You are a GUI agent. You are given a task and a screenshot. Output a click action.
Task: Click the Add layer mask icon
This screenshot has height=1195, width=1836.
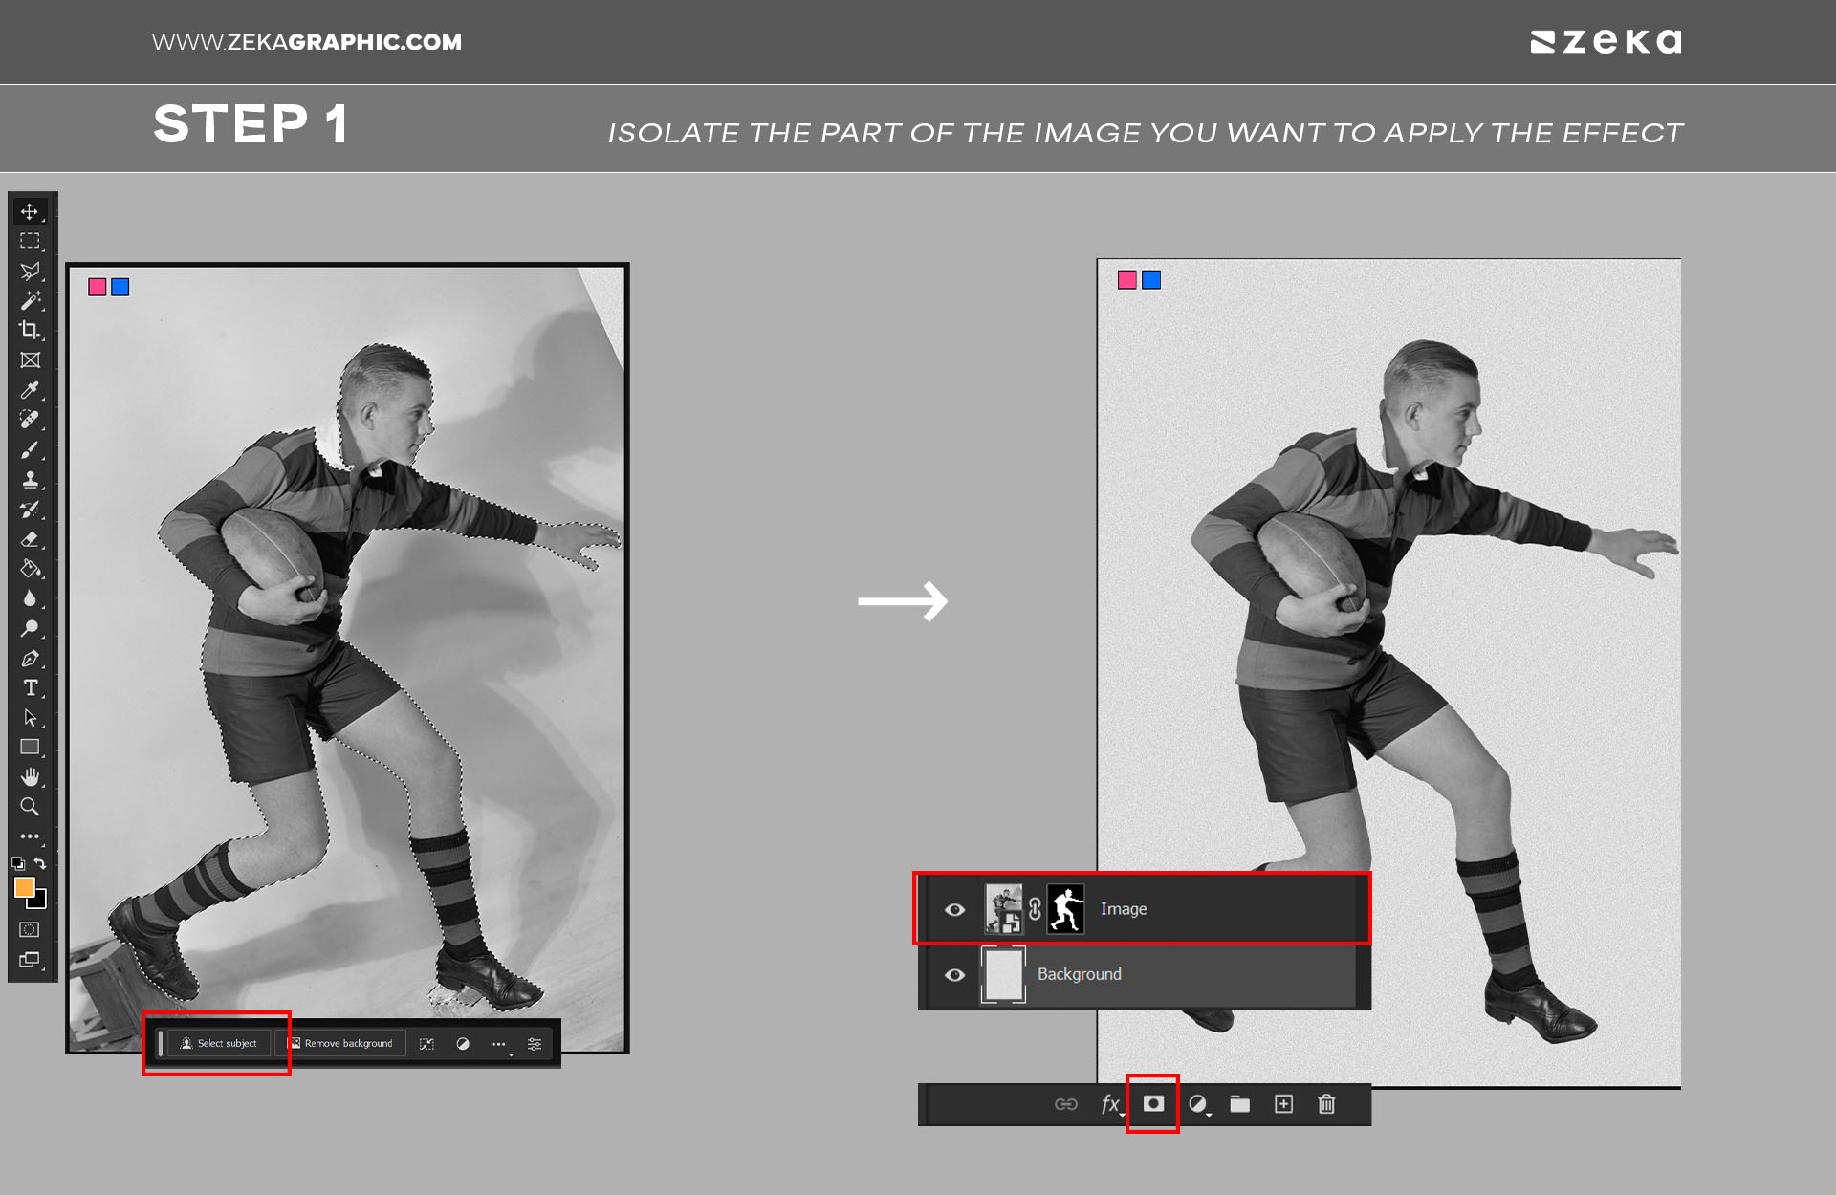pos(1153,1104)
